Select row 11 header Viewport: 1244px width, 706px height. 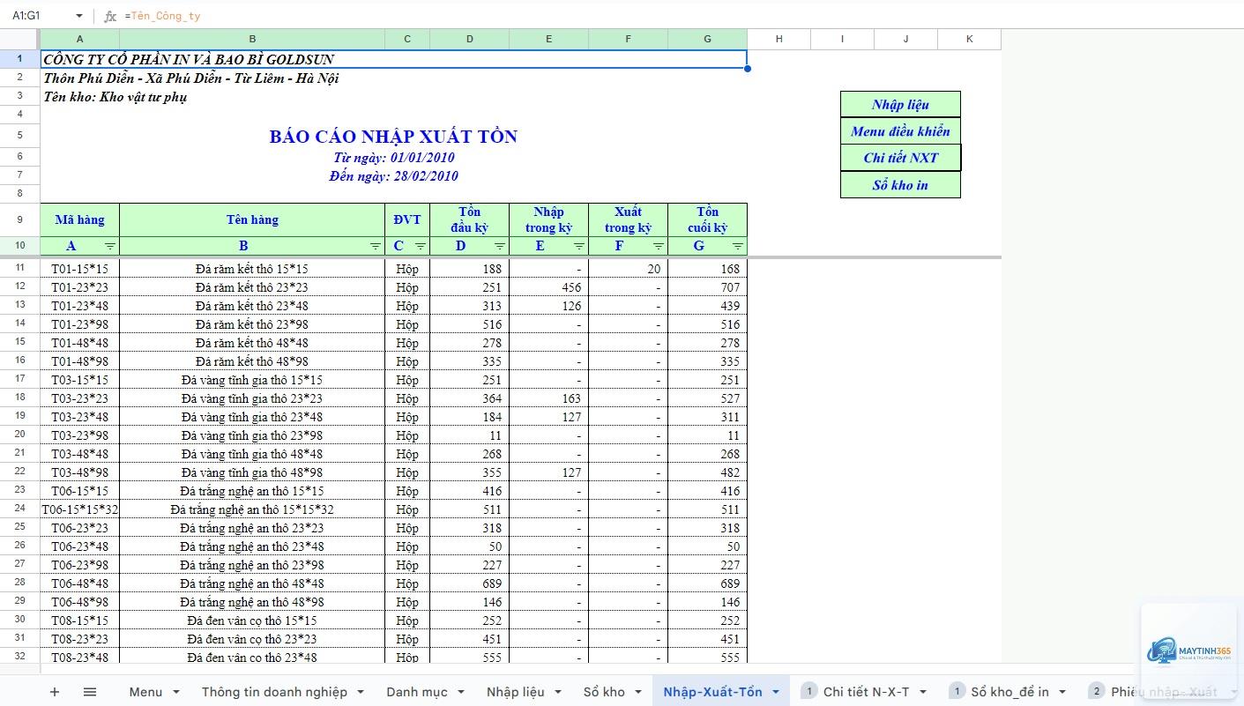[x=19, y=268]
